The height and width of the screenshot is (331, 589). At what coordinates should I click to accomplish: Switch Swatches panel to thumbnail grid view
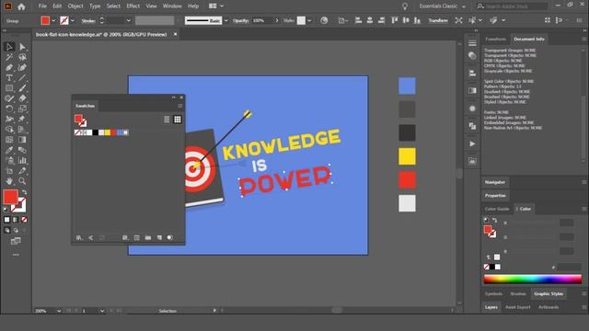(x=178, y=120)
